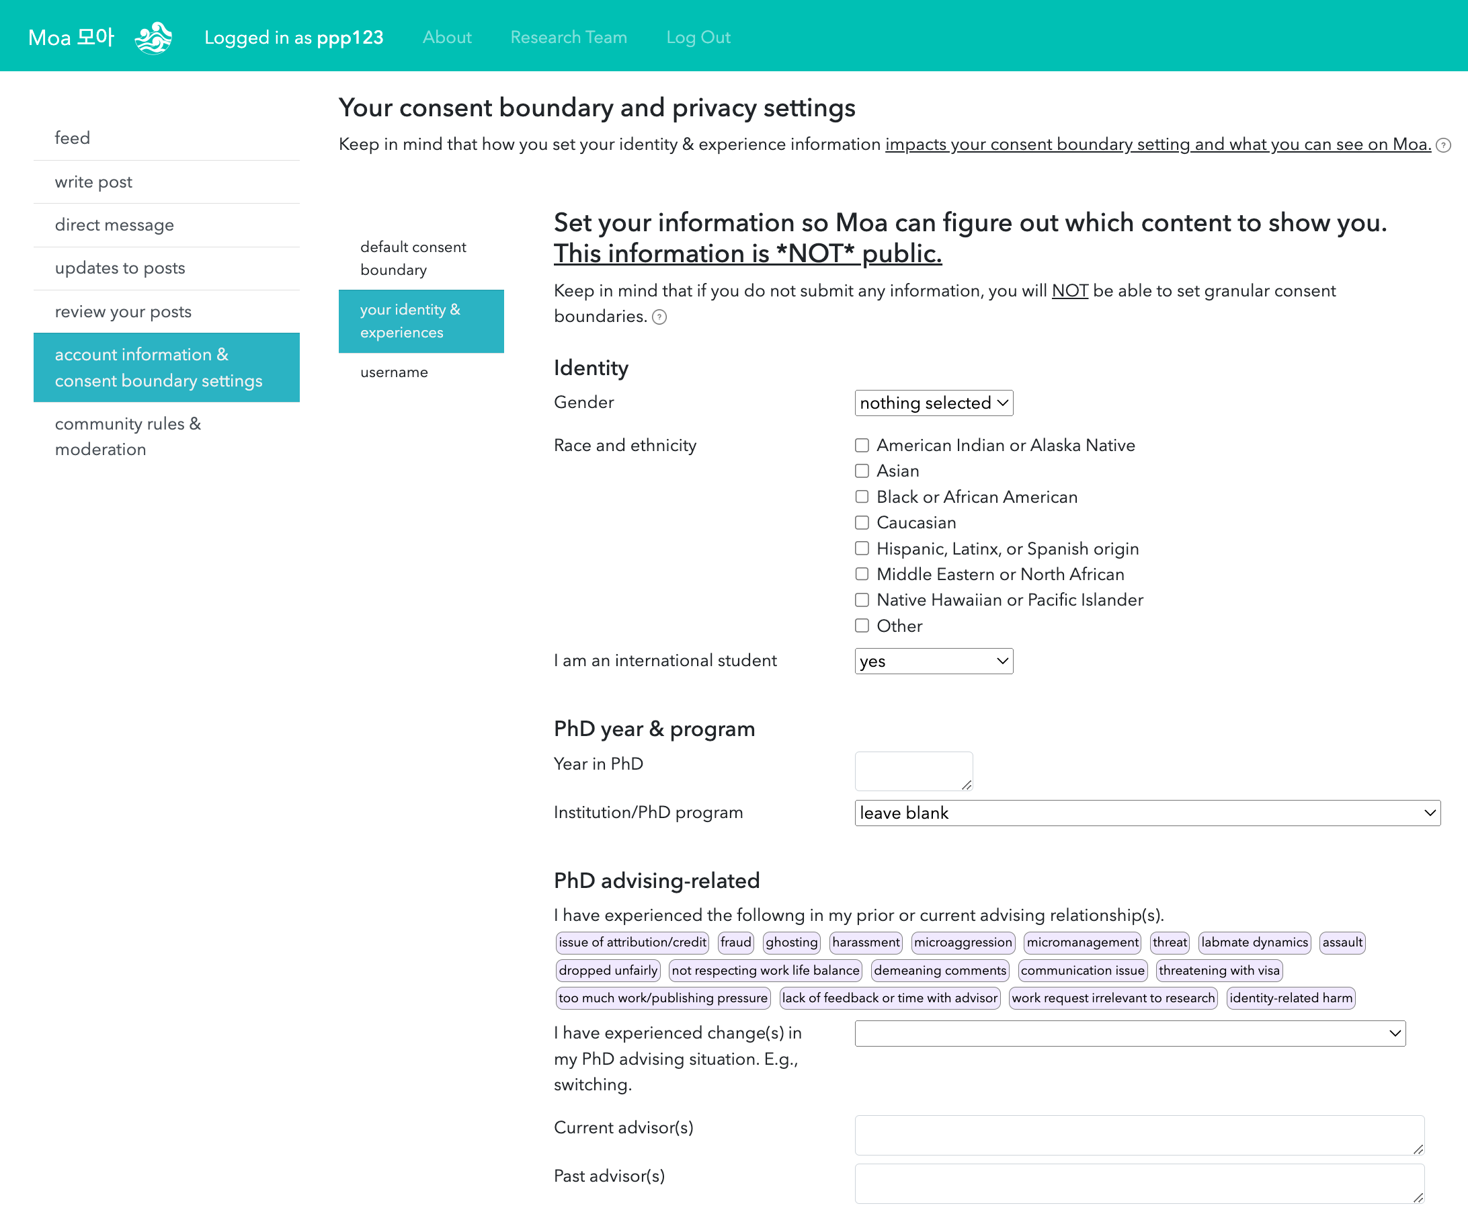Check Native Hawaiian or Pacific Islander
The image size is (1468, 1214).
click(x=862, y=600)
